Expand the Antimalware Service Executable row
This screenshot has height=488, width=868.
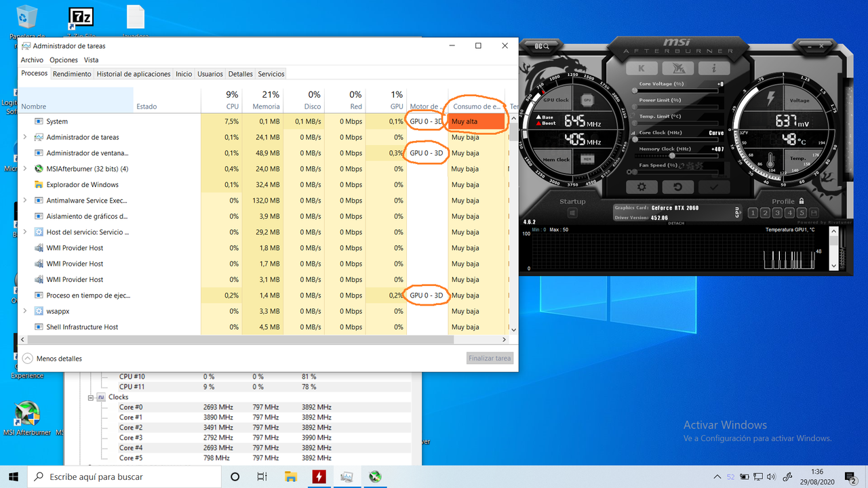point(25,201)
